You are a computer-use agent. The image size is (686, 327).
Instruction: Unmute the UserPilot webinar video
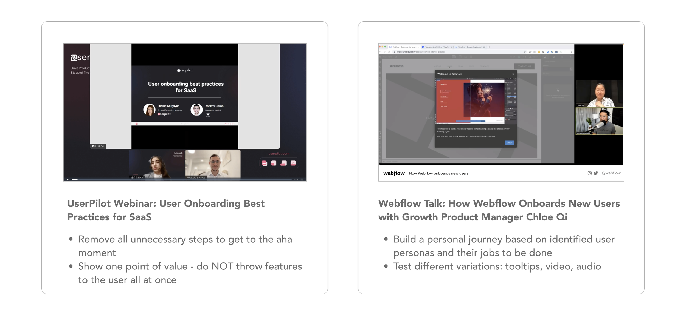68,179
